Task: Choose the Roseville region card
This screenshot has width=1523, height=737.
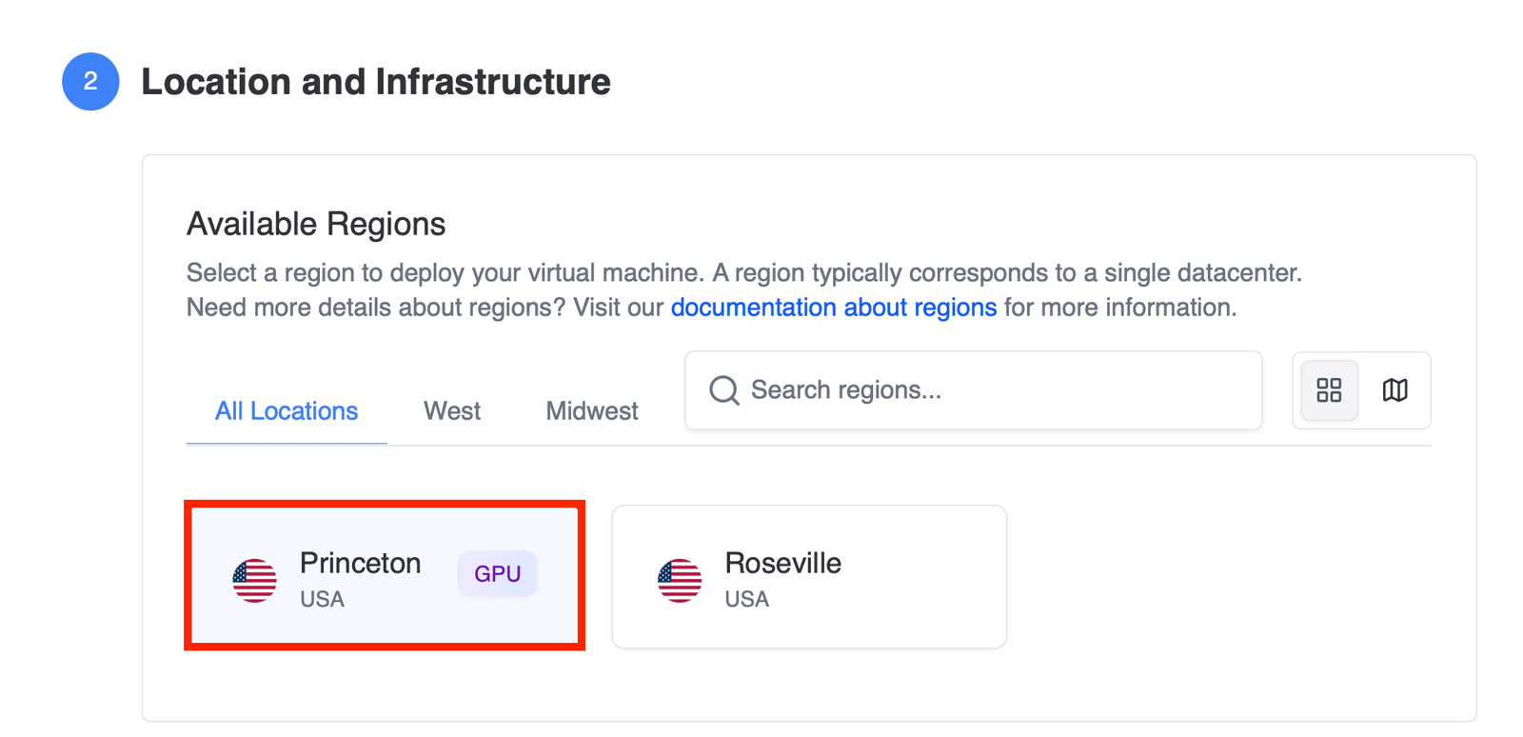Action: [x=809, y=577]
